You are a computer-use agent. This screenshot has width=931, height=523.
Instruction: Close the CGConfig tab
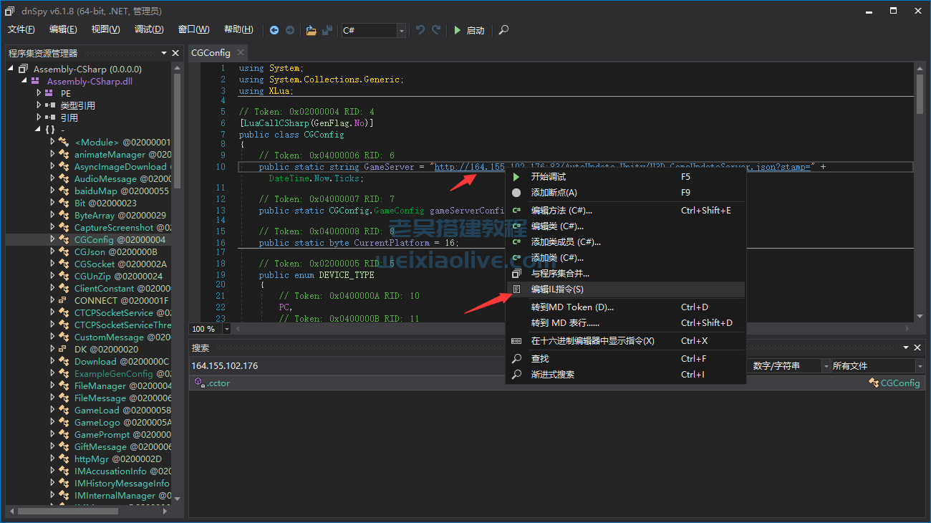coord(241,52)
